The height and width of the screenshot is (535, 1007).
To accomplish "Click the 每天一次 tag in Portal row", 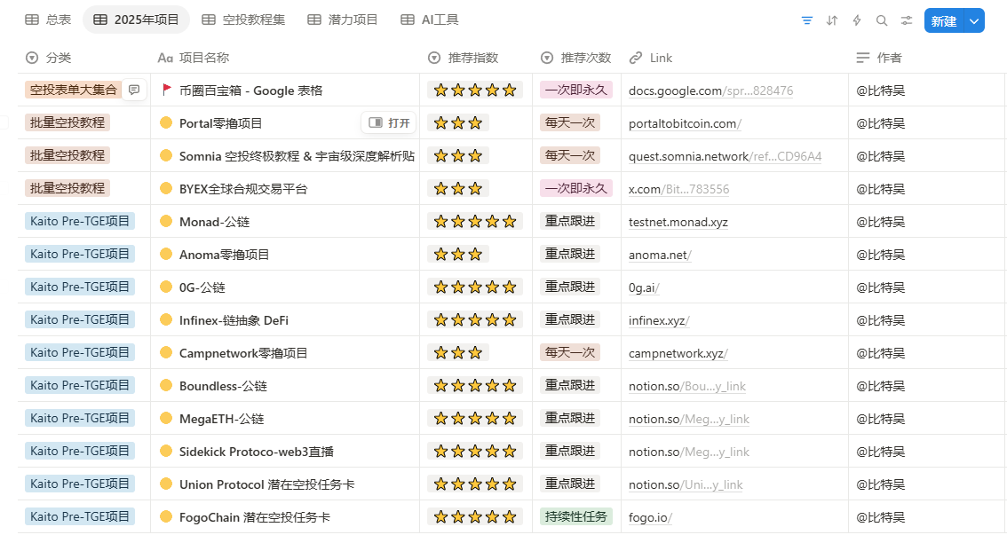I will click(569, 122).
